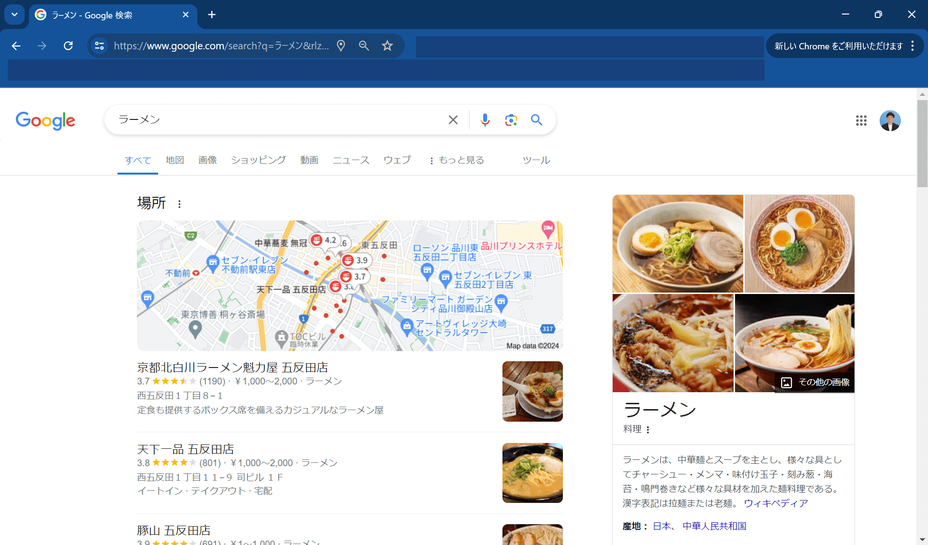Click 天下一品 五反田店 label on map
Screen dimensions: 928x545
[x=291, y=290]
